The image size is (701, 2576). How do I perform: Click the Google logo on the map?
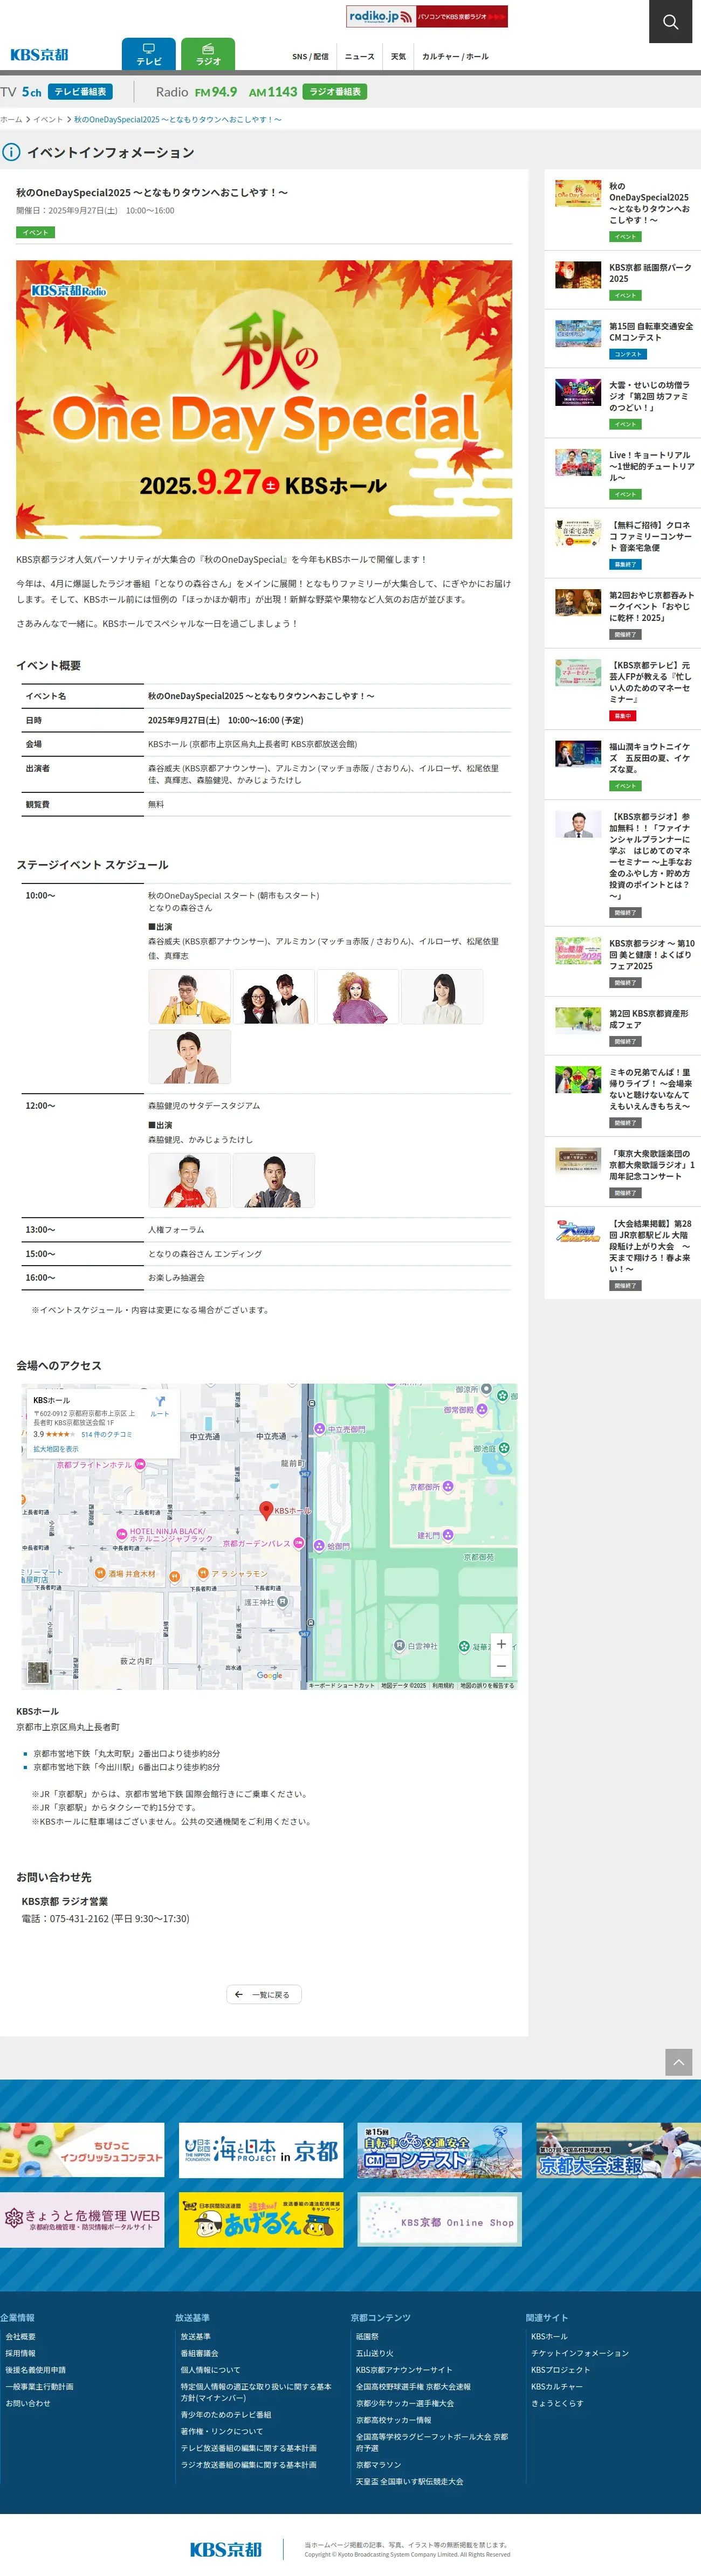(270, 1676)
